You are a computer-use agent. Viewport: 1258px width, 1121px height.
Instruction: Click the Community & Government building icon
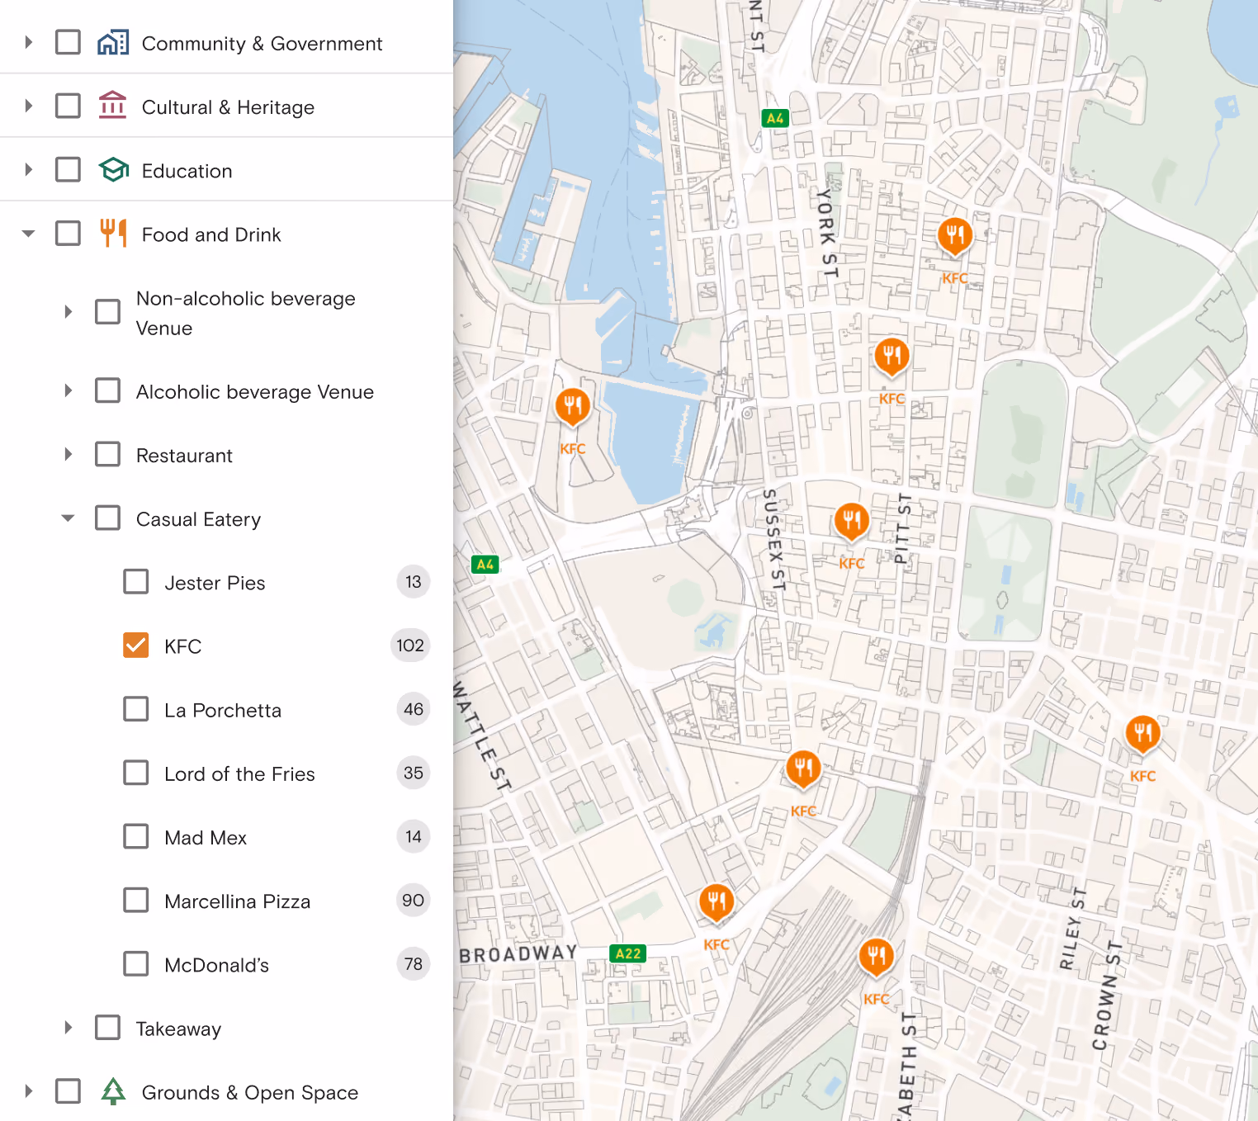coord(113,42)
